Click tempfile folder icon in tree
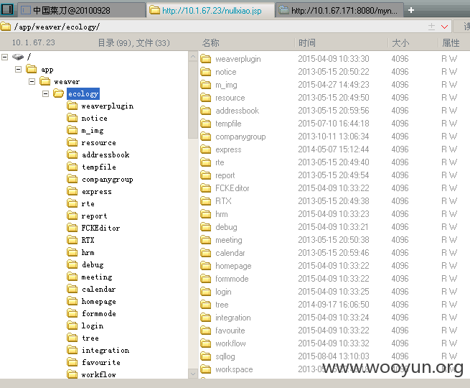Screen dimensions: 470x388 tap(72, 167)
